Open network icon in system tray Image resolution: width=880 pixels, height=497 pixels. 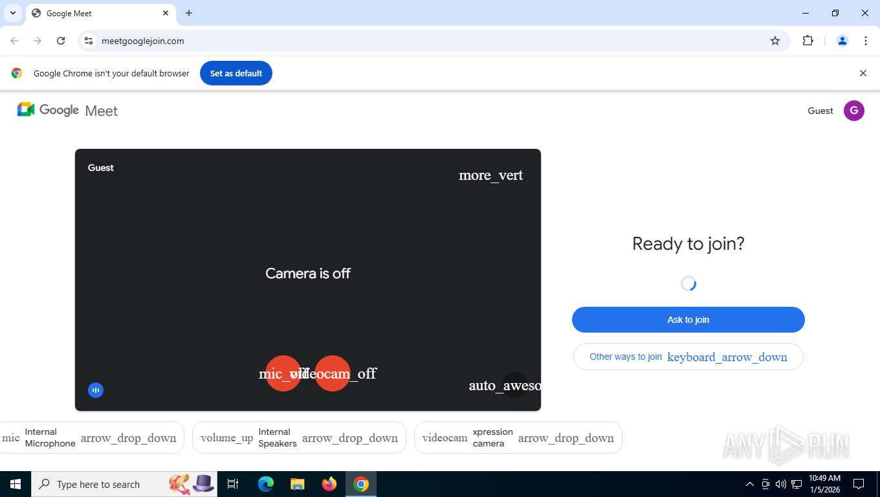[797, 484]
